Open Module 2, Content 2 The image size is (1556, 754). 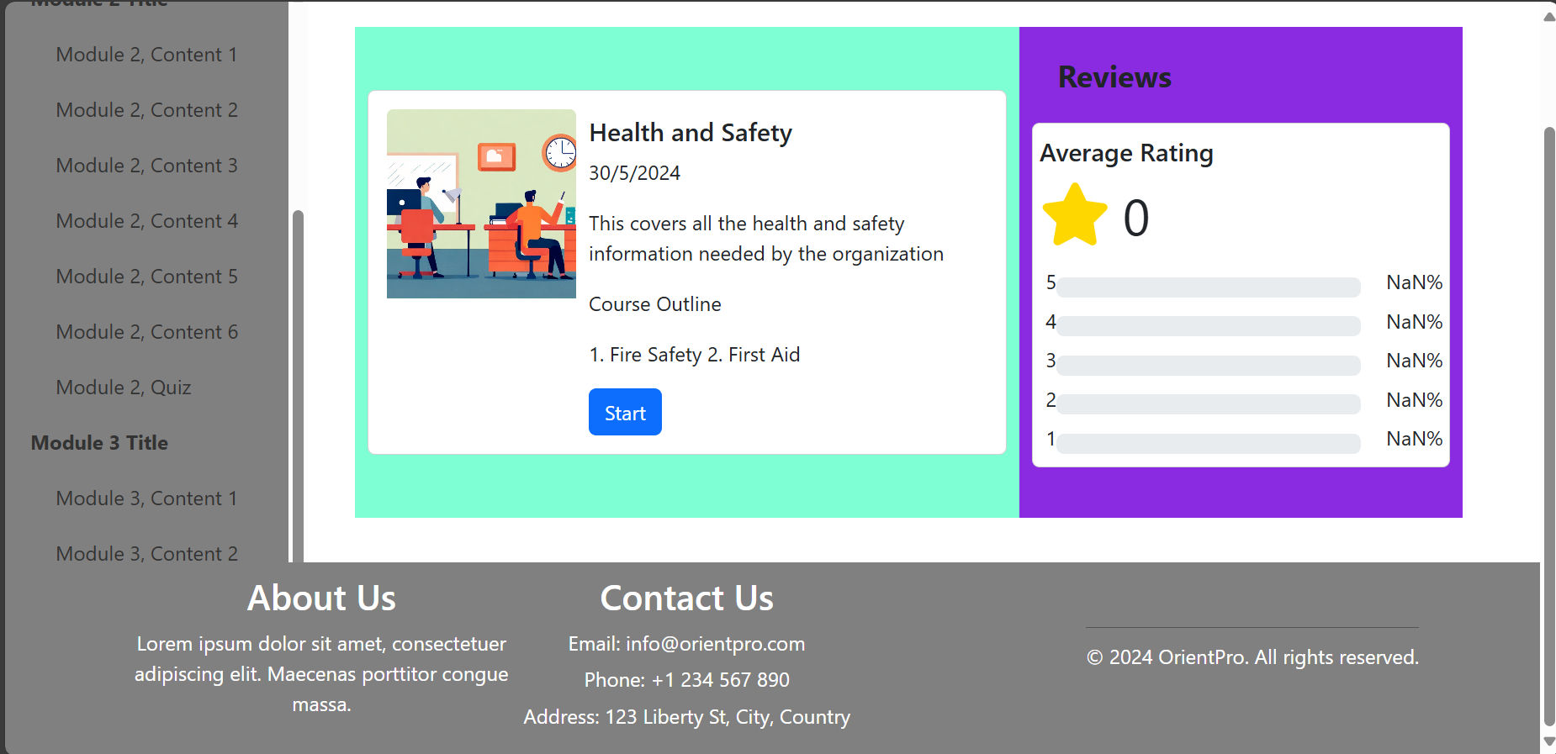click(147, 110)
